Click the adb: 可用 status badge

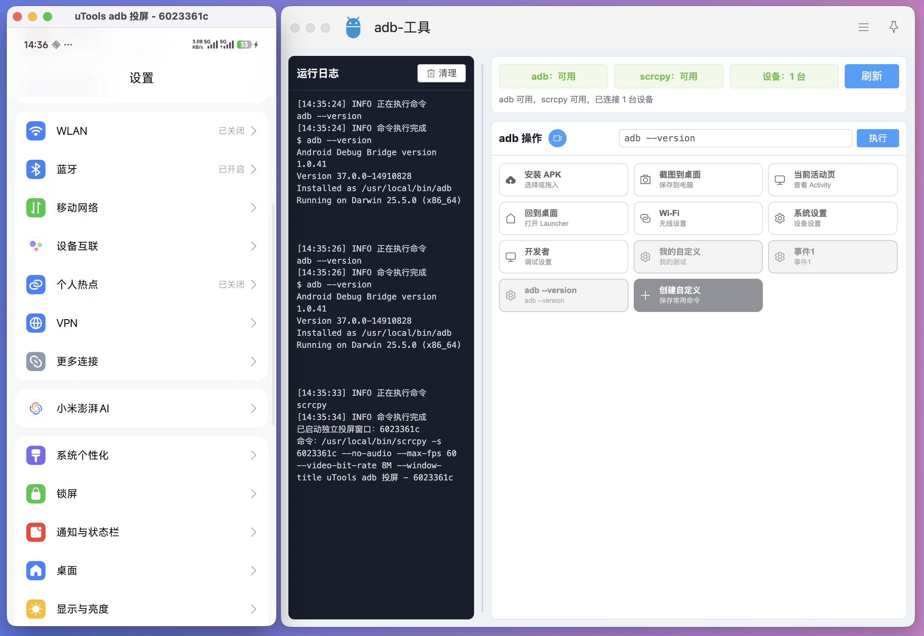553,76
